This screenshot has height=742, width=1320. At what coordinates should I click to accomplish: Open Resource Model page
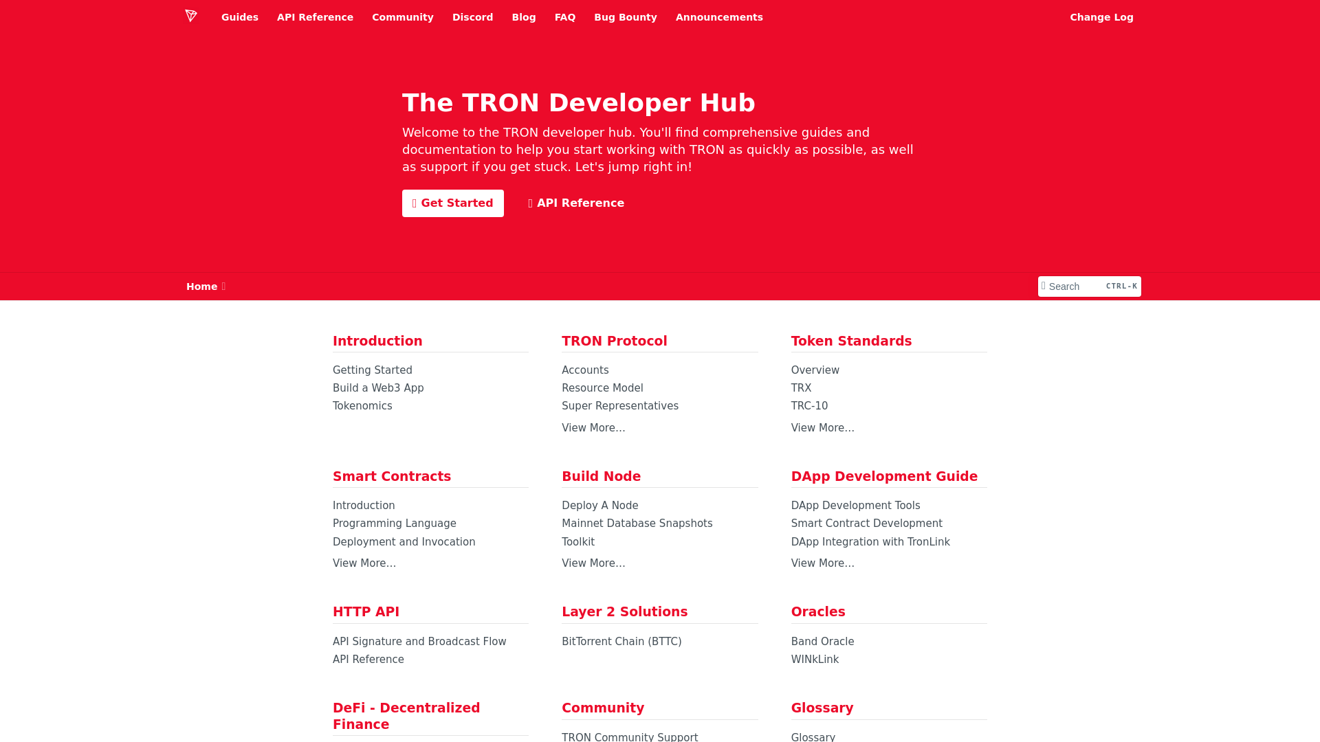602,388
